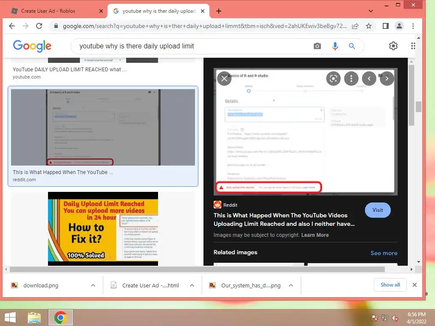Click the Chrome taskbar icon
This screenshot has height=326, width=435.
[60, 318]
